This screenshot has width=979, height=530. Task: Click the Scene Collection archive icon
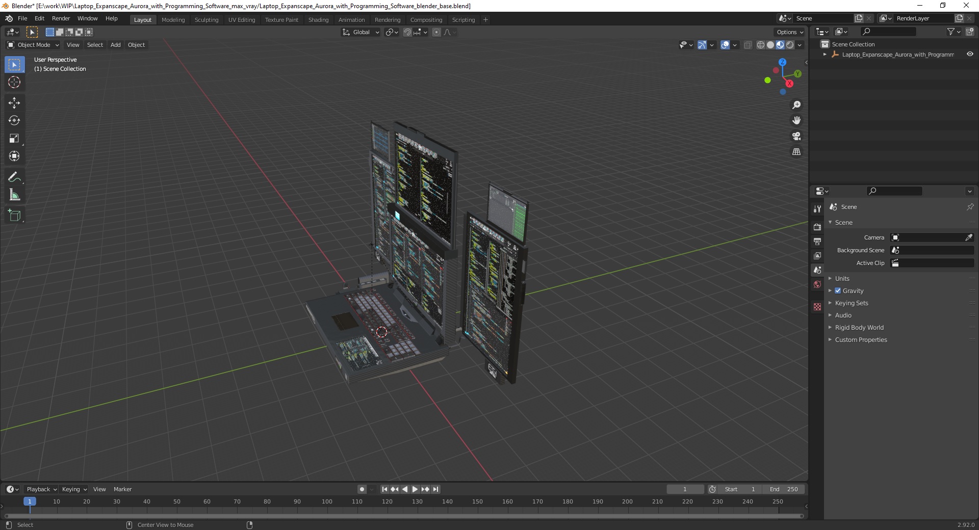pyautogui.click(x=825, y=44)
